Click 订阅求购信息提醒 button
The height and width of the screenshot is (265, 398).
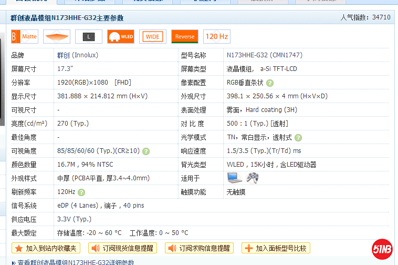tap(200, 248)
